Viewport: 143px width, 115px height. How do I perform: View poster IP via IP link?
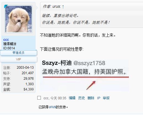click(99, 98)
